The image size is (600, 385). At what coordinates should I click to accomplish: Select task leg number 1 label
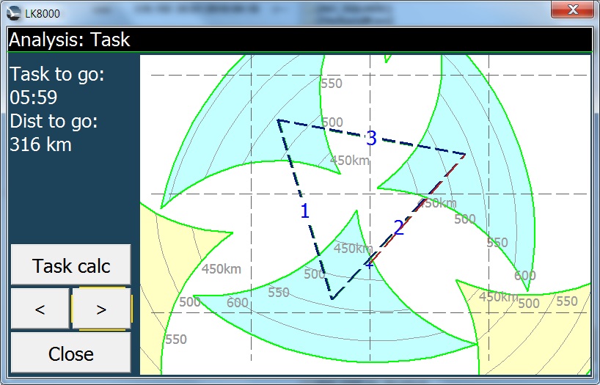point(305,211)
